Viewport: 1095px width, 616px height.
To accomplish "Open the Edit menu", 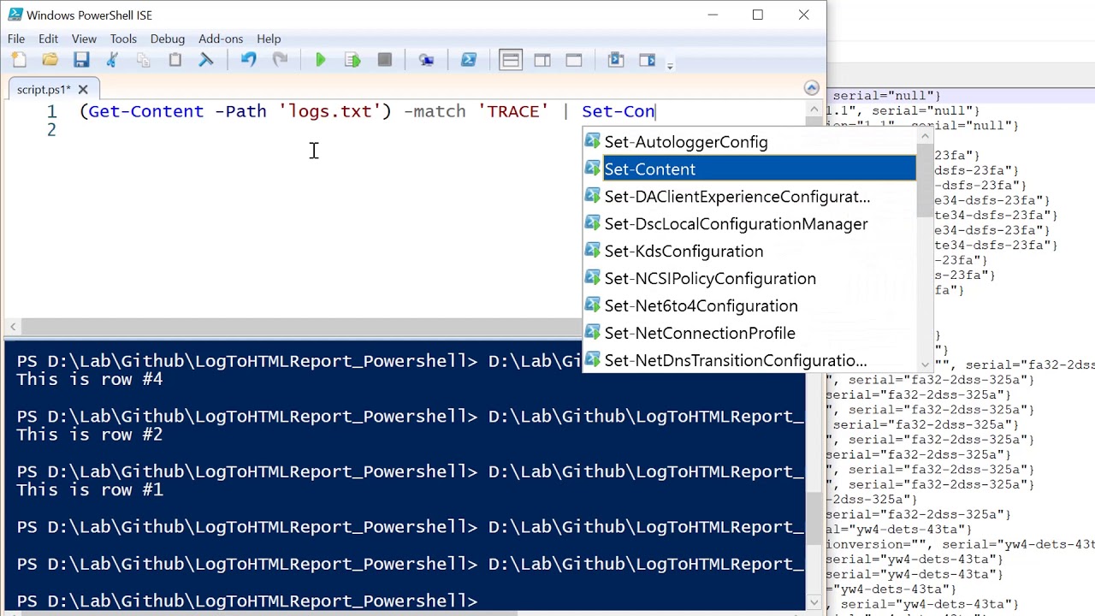I will point(48,38).
